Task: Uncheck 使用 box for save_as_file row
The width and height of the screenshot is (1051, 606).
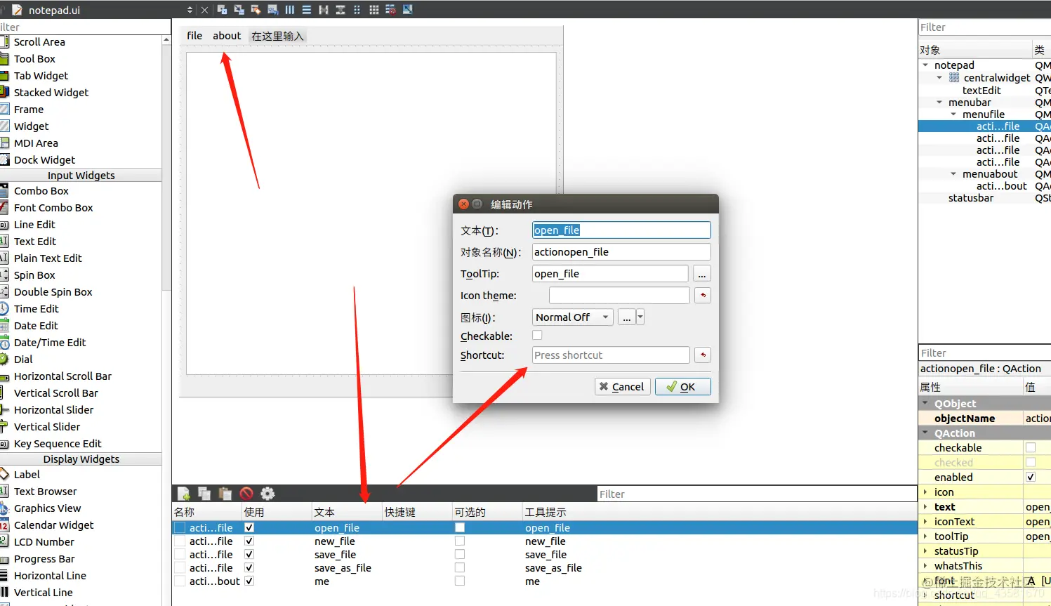Action: click(x=249, y=567)
